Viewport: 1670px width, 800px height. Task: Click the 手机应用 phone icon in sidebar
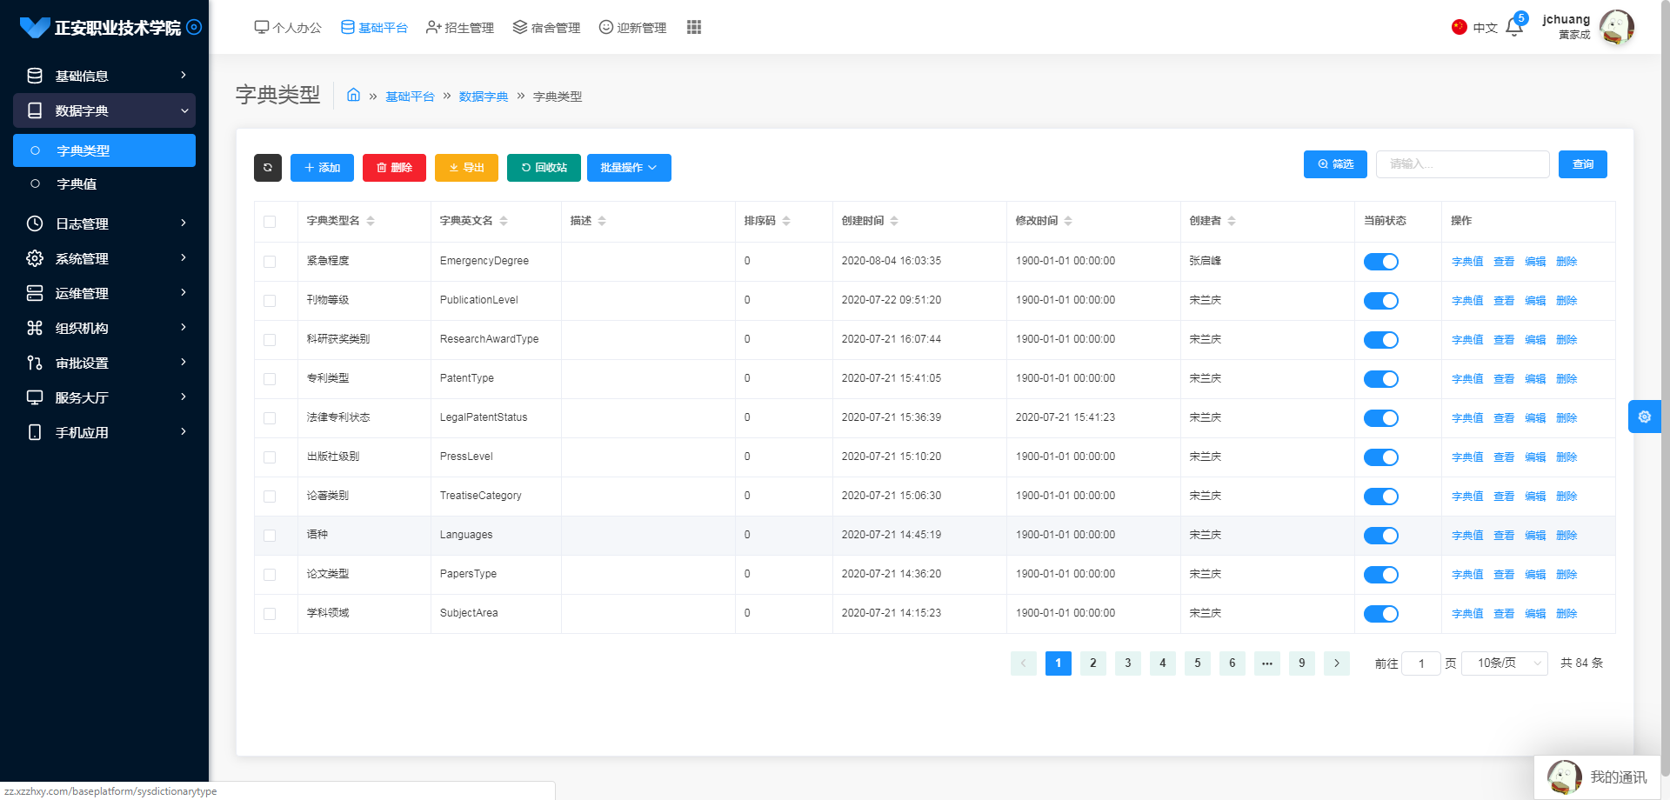point(35,432)
